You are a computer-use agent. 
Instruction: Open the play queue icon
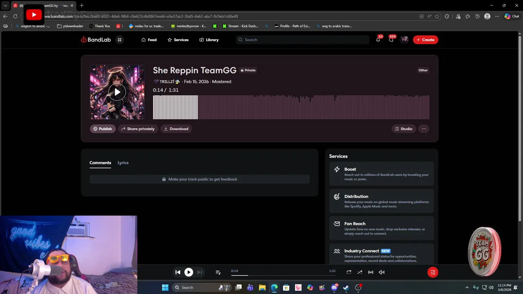[x=218, y=272]
